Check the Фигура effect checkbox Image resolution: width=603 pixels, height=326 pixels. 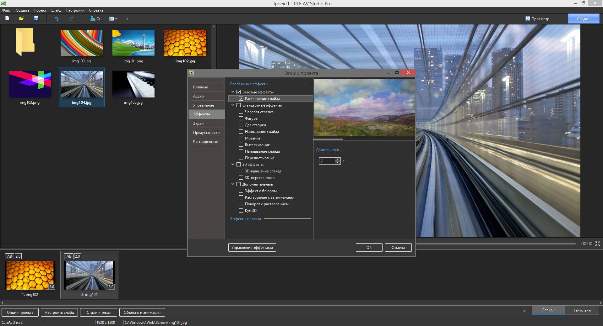click(241, 118)
